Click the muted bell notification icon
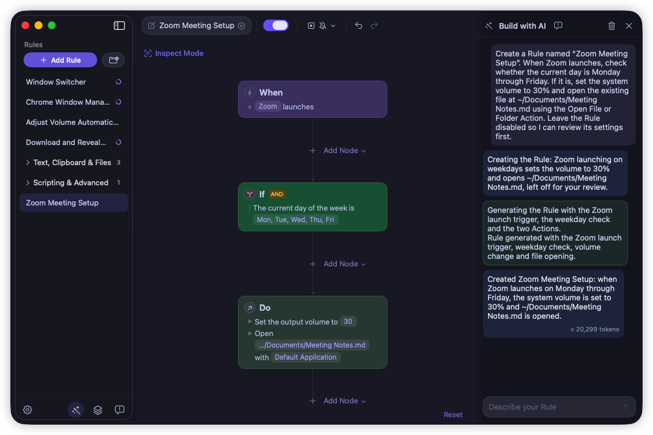The image size is (653, 435). click(x=322, y=26)
